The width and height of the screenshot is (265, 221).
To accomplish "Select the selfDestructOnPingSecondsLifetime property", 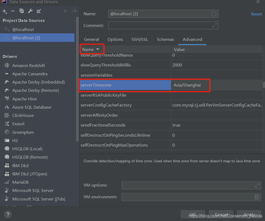I will click(x=125, y=135).
